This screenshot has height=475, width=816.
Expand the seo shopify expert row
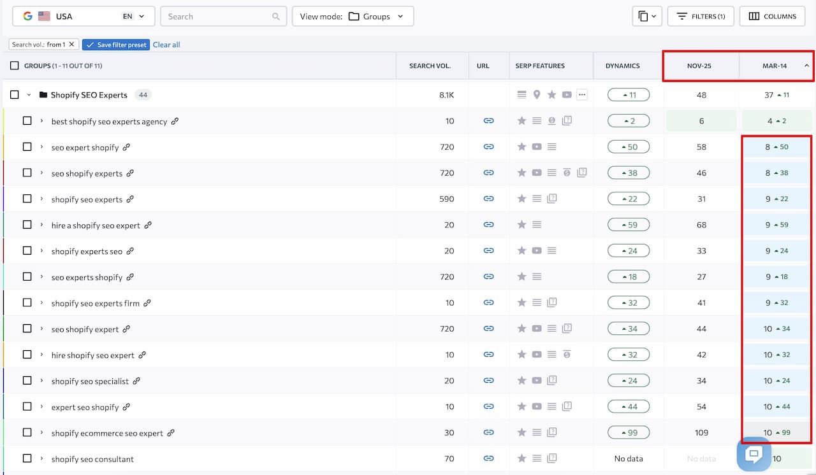click(41, 329)
